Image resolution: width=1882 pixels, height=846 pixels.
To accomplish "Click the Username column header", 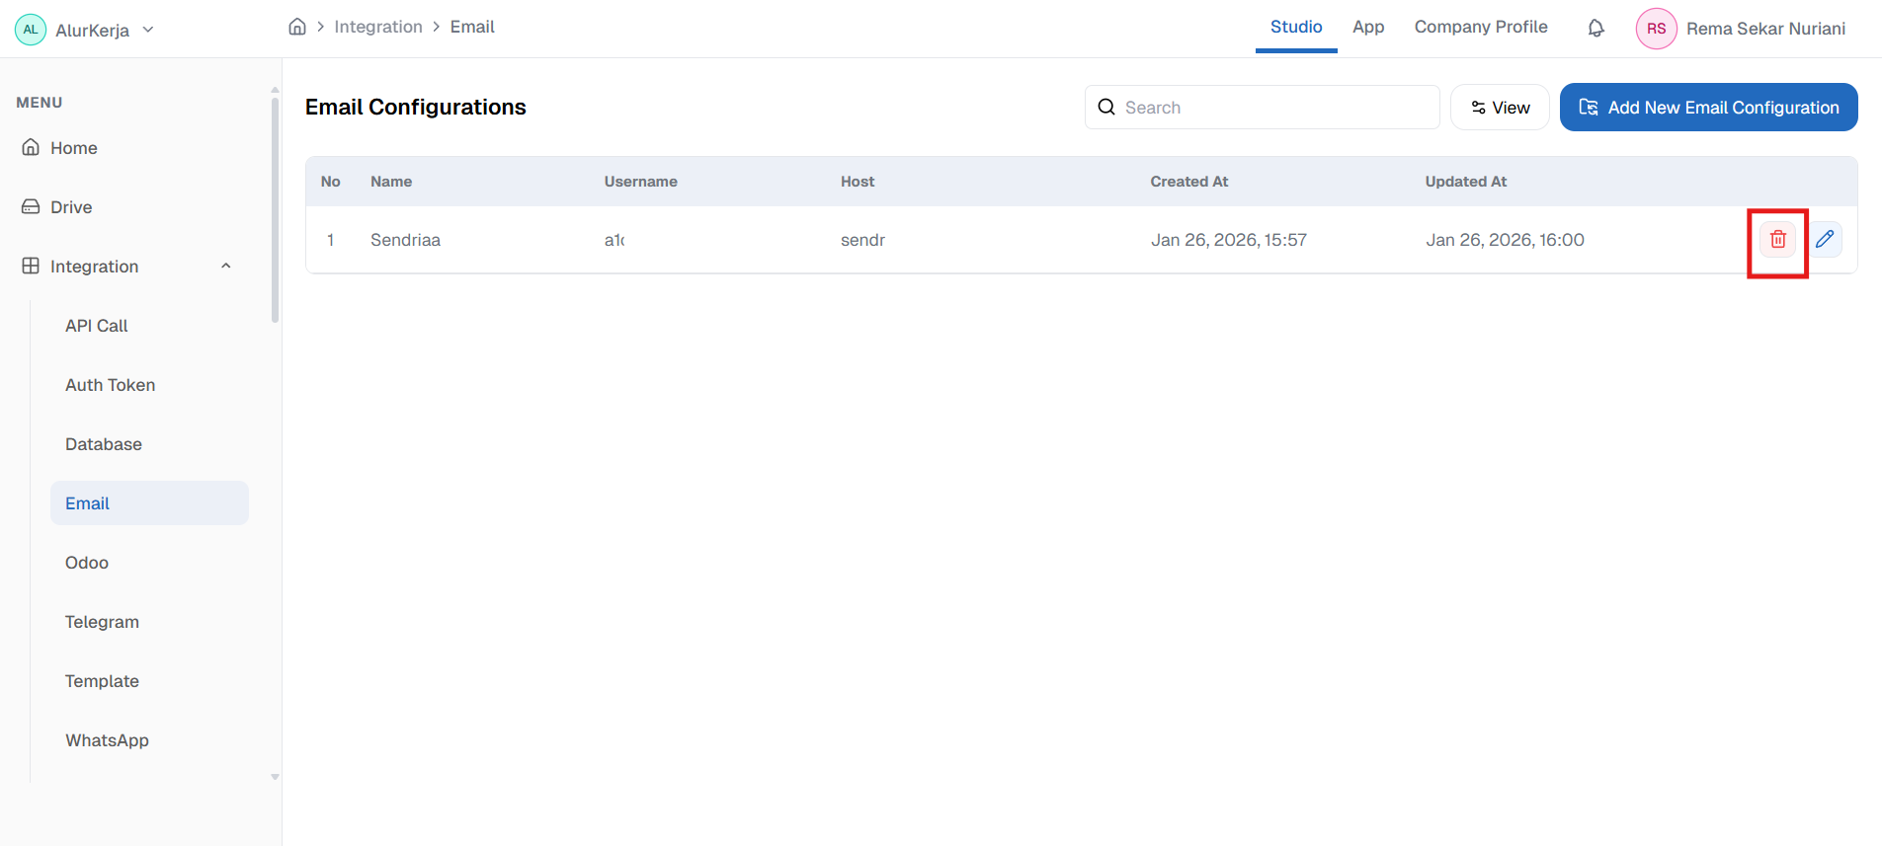I will 640,182.
